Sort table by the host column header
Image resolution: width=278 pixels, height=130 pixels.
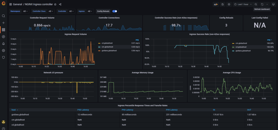click(x=14, y=110)
